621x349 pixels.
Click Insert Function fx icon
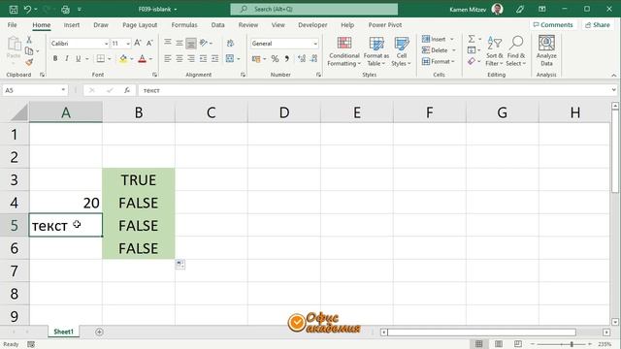click(x=127, y=90)
